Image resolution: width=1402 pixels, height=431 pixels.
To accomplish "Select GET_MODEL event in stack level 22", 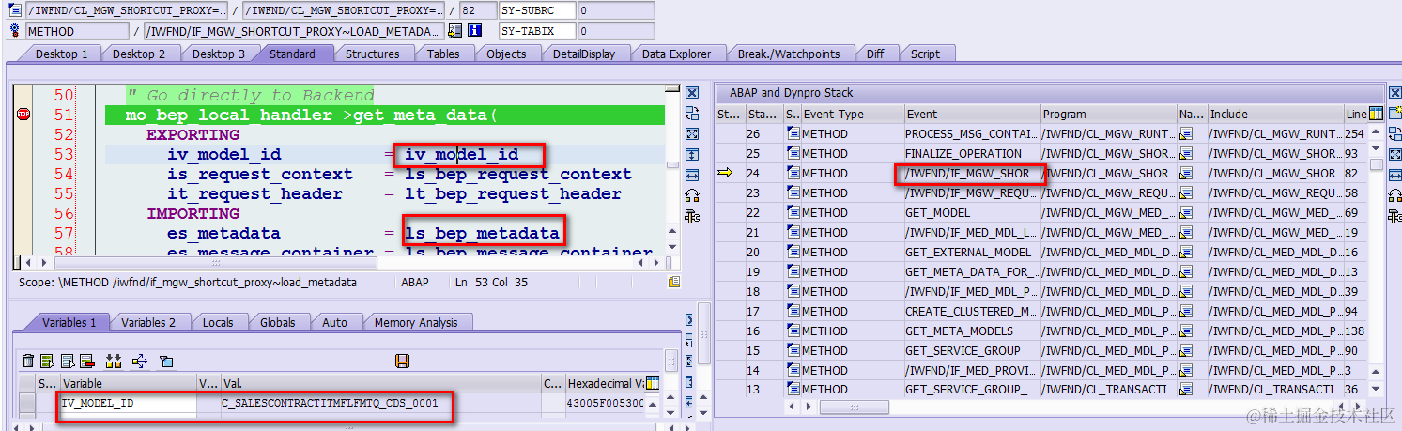I will coord(971,213).
